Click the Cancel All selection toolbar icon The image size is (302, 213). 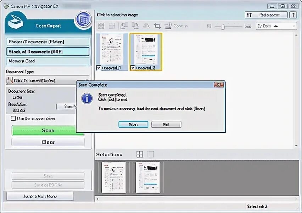click(x=112, y=26)
